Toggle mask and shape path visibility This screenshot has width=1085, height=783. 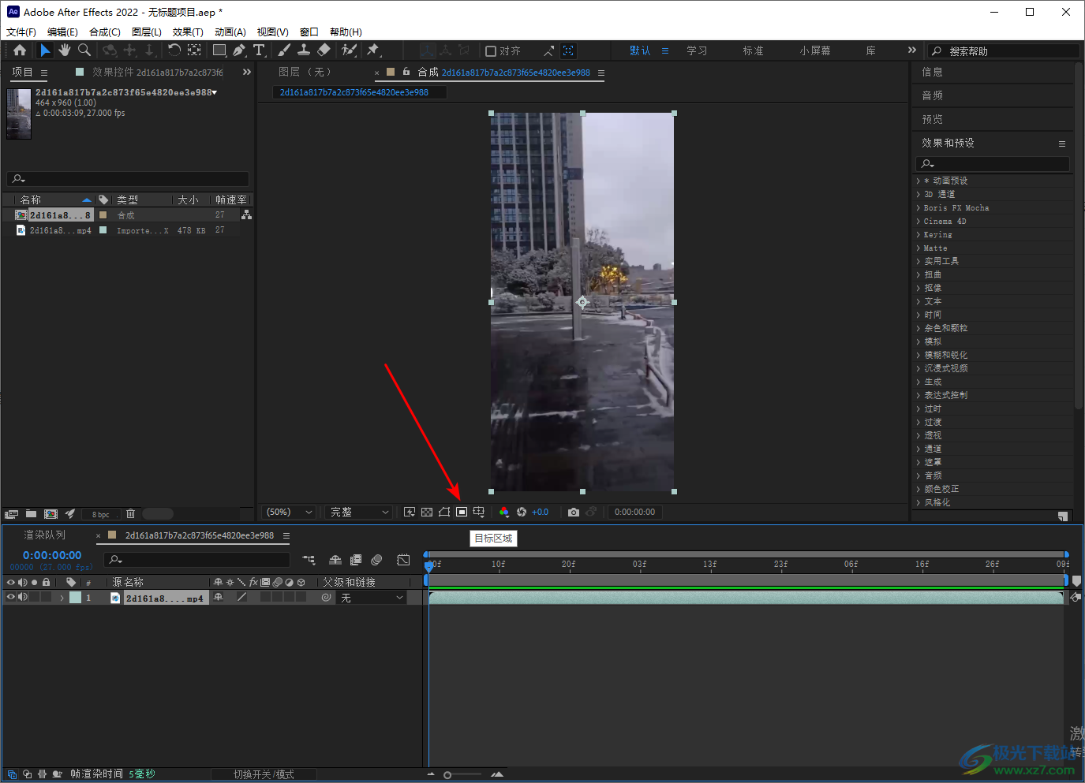tap(444, 513)
